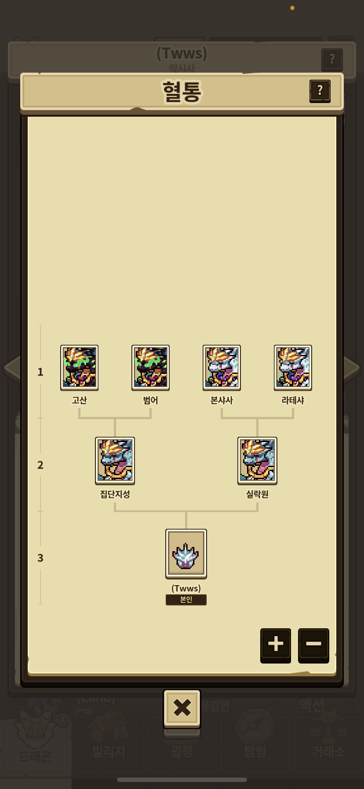
Task: Tap the 본샤샤 ancestor dragon icon
Action: (222, 368)
